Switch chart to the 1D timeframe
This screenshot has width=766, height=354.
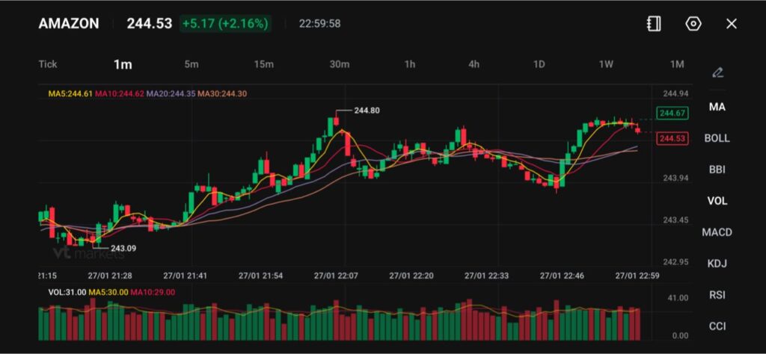(x=539, y=64)
